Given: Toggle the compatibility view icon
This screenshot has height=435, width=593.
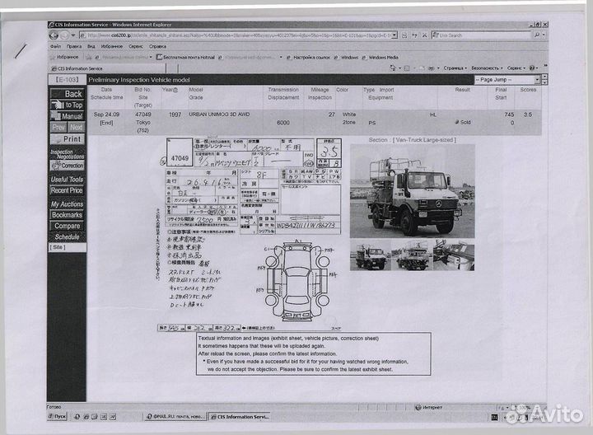Looking at the screenshot, I should pos(404,35).
